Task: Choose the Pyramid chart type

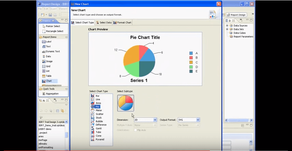Action: (x=100, y=139)
